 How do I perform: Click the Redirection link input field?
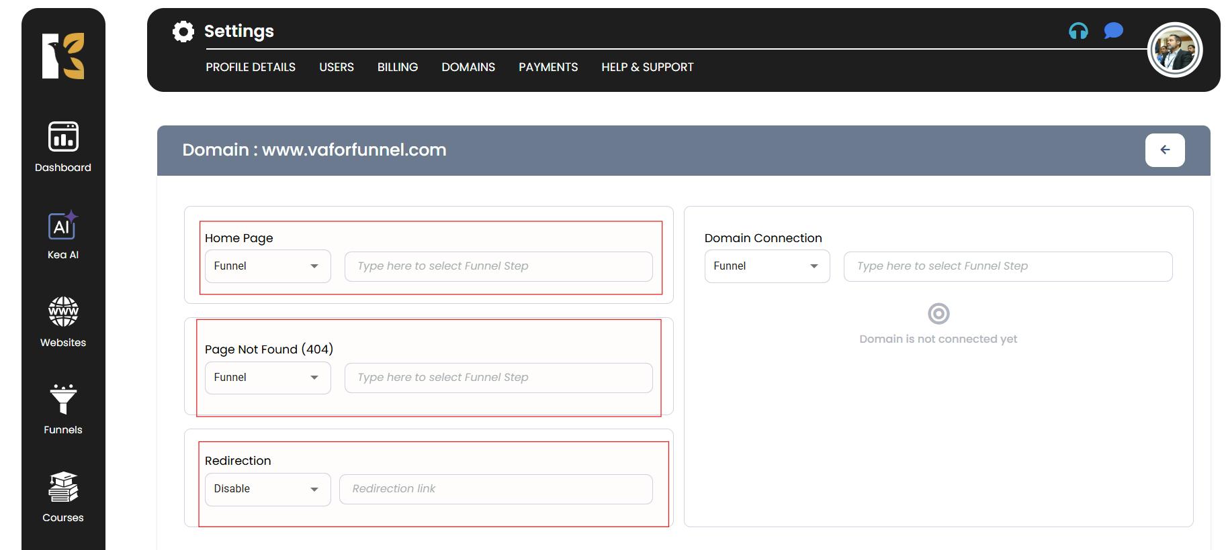[496, 489]
